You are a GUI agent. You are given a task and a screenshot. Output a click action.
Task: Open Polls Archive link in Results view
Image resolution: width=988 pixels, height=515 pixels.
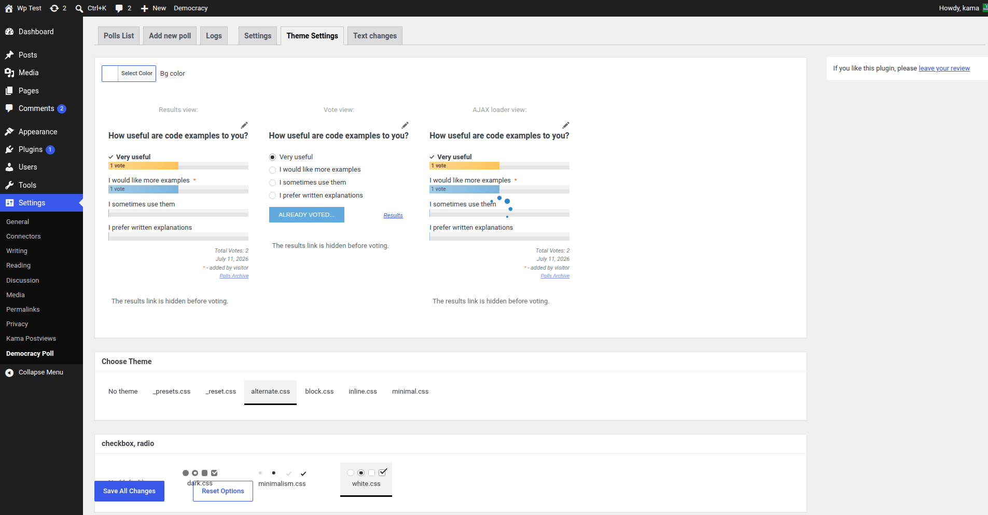[x=234, y=276]
